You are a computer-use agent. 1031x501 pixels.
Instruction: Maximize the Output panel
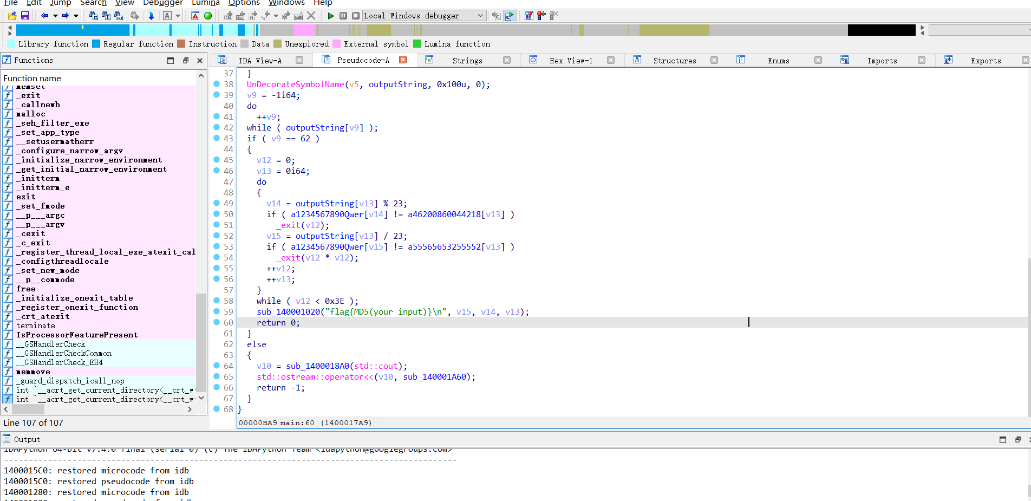coord(1003,439)
